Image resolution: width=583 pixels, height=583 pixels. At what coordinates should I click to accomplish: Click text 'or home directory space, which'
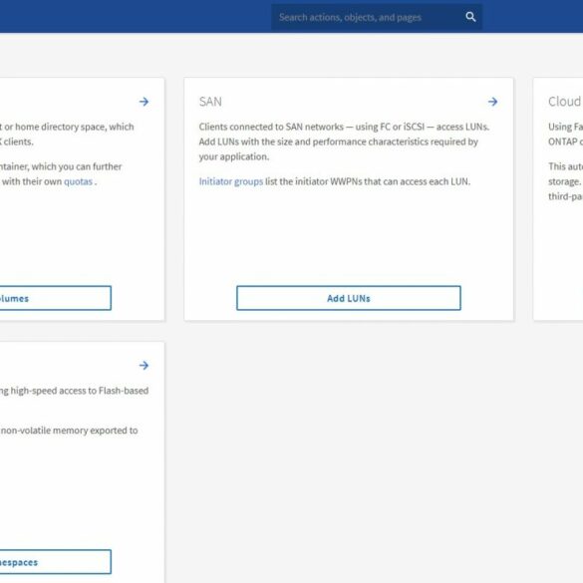point(69,127)
